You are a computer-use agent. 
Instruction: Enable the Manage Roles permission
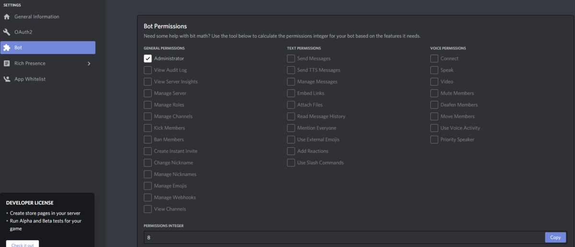148,105
